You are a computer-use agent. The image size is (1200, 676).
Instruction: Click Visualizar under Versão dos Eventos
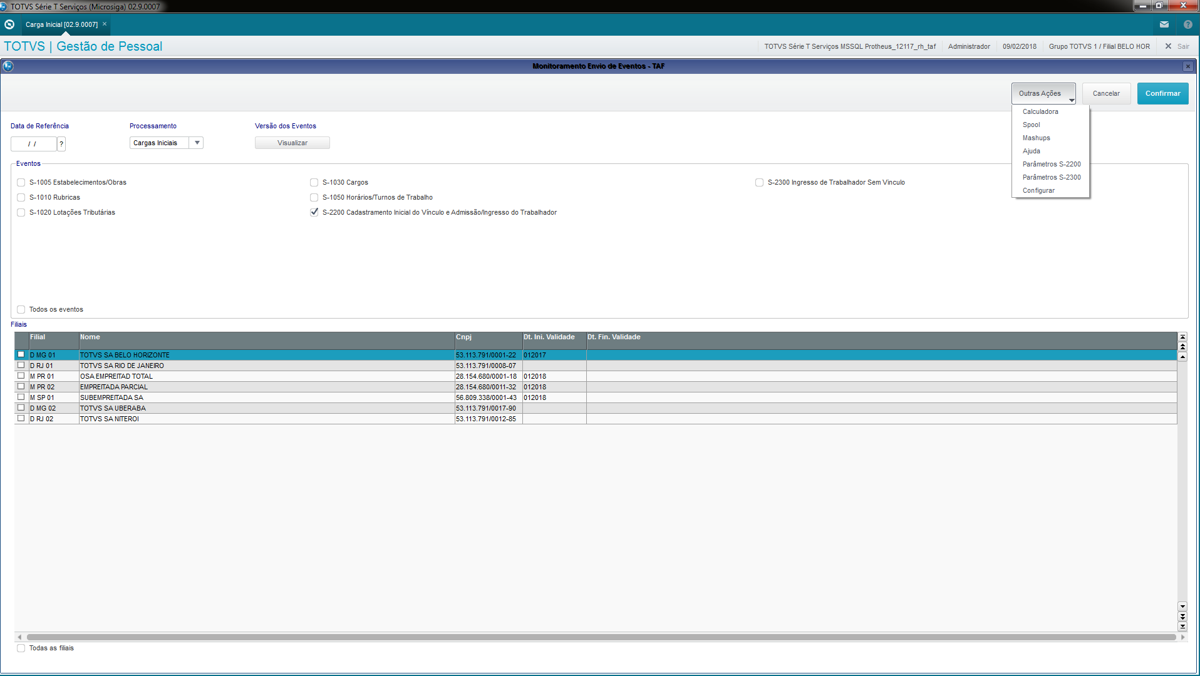click(292, 143)
